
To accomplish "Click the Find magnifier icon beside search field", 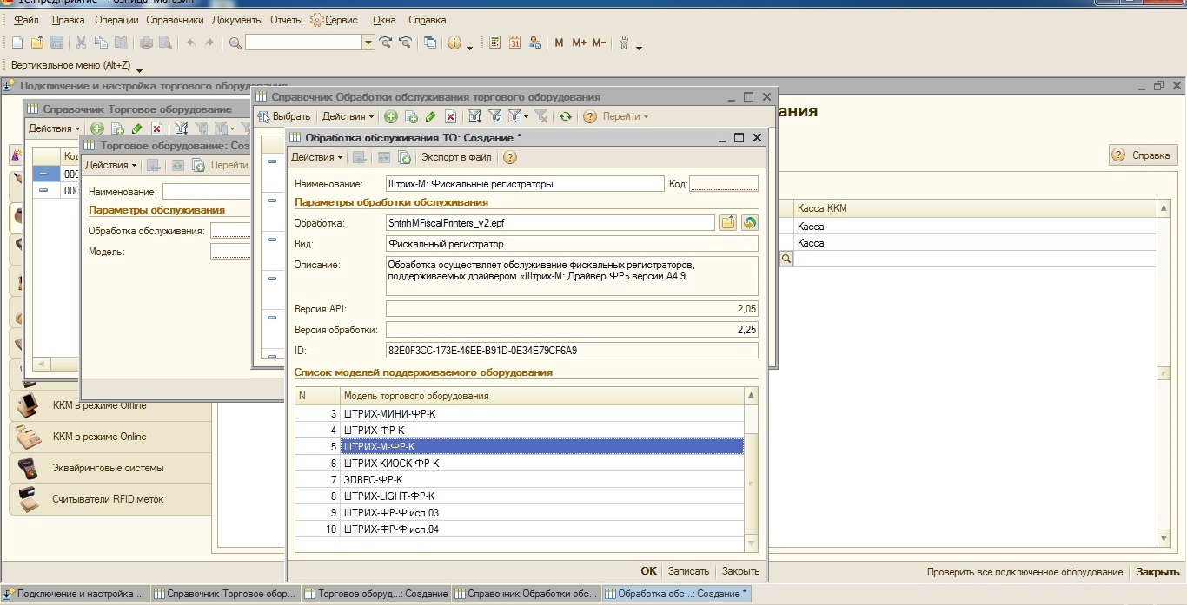I will coord(235,43).
